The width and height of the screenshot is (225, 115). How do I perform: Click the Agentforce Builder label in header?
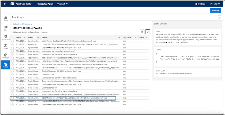tap(24, 4)
